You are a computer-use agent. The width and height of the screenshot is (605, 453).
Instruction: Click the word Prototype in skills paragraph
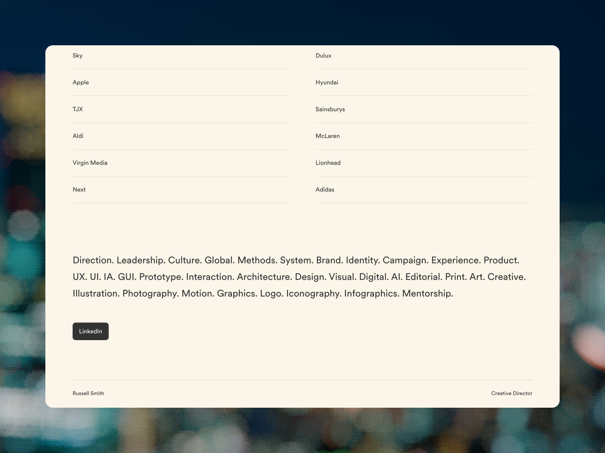(161, 277)
